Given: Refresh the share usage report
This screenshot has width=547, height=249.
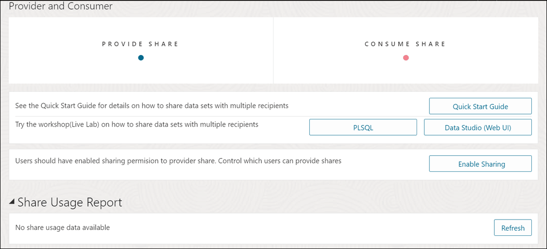Looking at the screenshot, I should coord(513,228).
